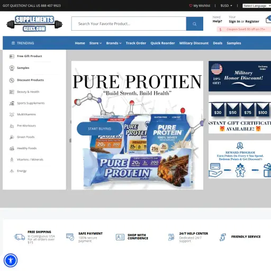Click the Supplements Geeks logo
The image size is (271, 271).
34,24
